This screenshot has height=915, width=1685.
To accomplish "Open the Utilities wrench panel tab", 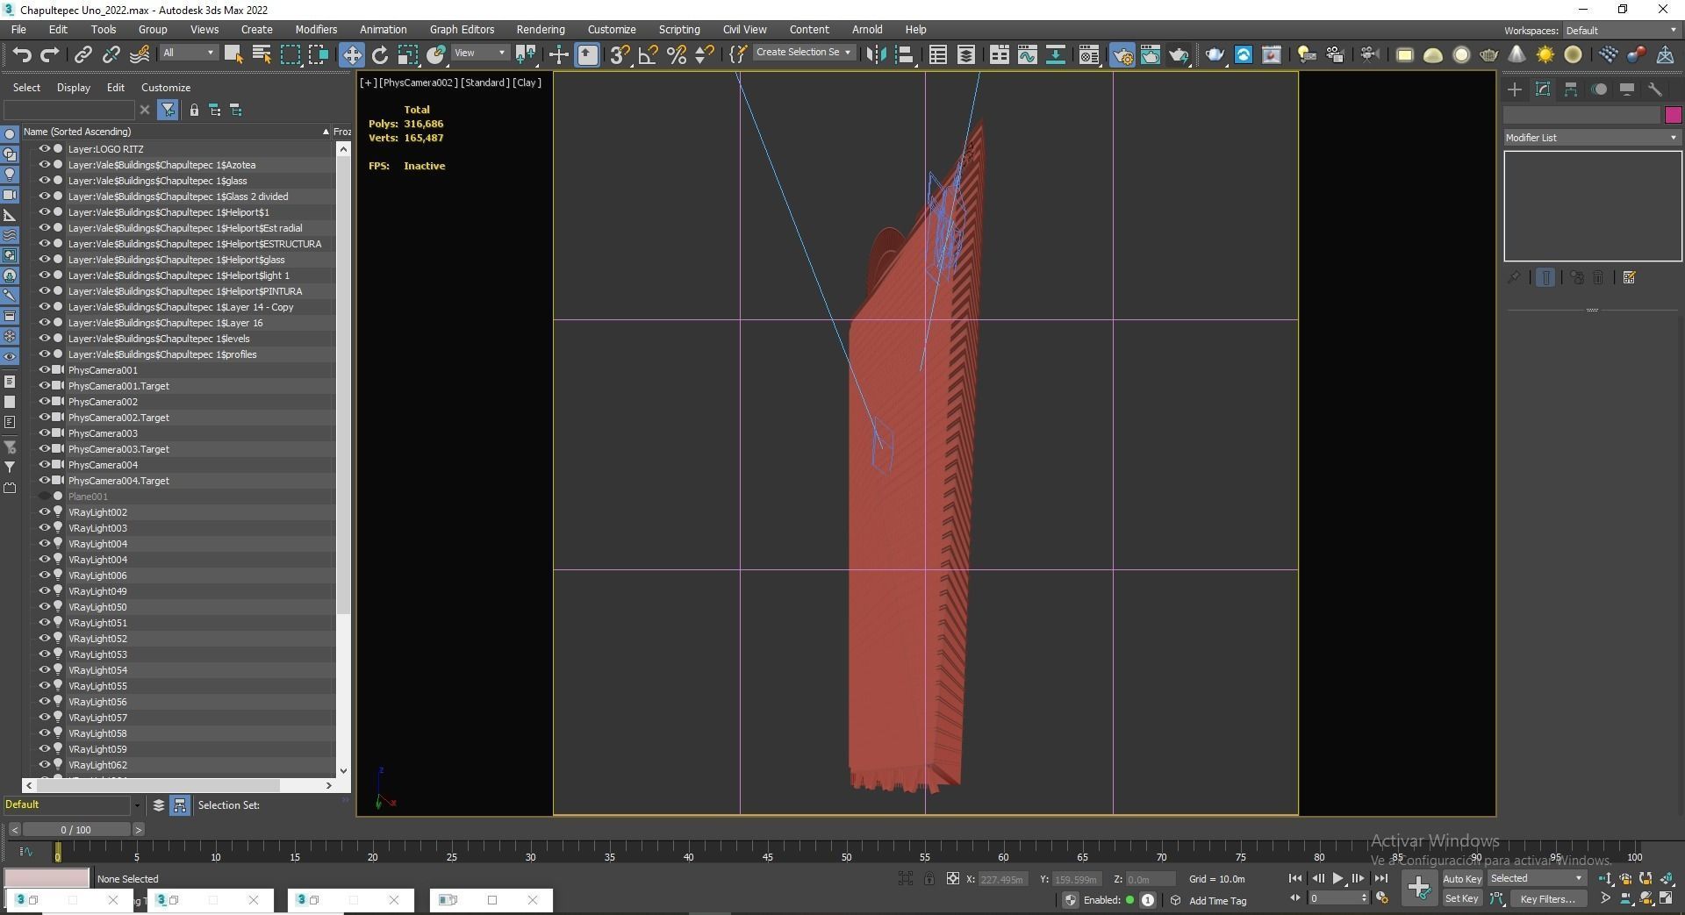I will [1655, 89].
